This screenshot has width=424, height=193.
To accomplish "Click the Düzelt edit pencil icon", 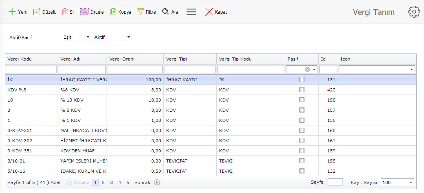I will 37,12.
